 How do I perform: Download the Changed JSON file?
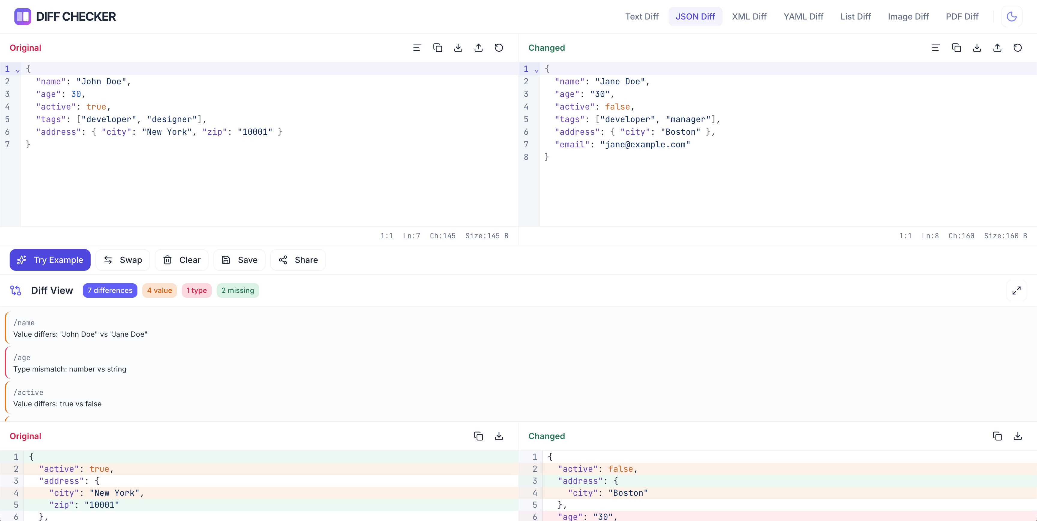pyautogui.click(x=977, y=47)
